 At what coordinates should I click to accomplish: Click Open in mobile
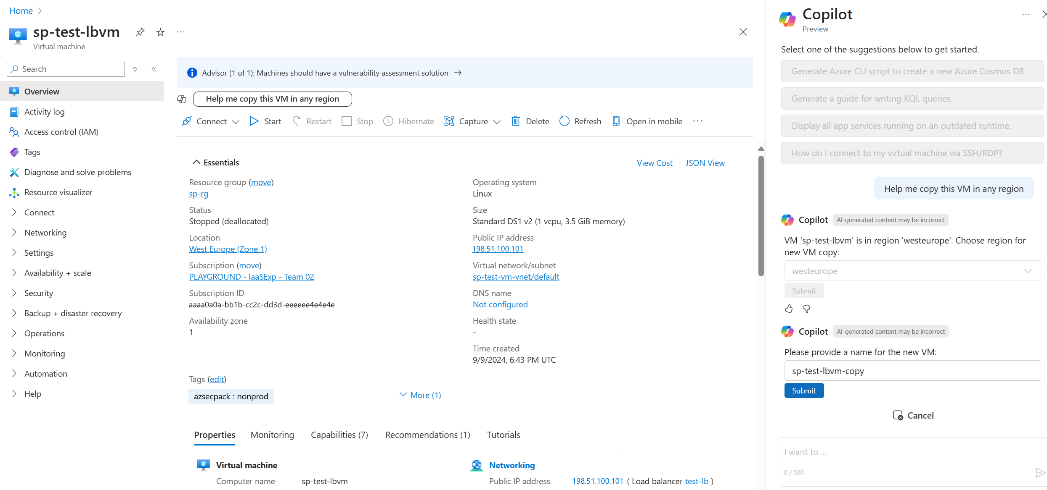click(647, 121)
